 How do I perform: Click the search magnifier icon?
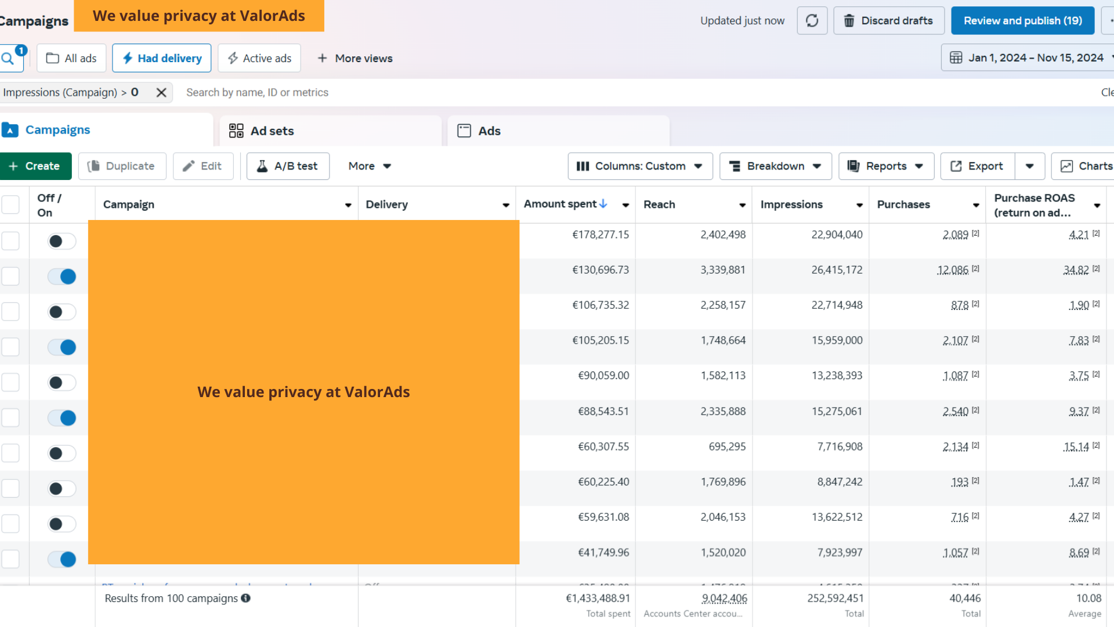click(8, 59)
